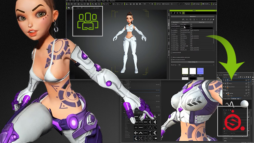Click the green Character Creator community logo

pyautogui.click(x=87, y=21)
